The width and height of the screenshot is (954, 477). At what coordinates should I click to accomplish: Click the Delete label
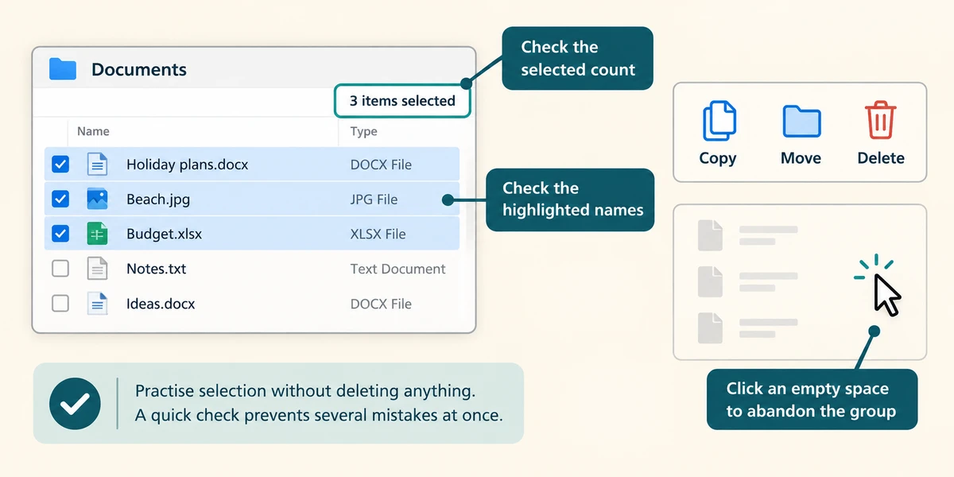pos(881,158)
